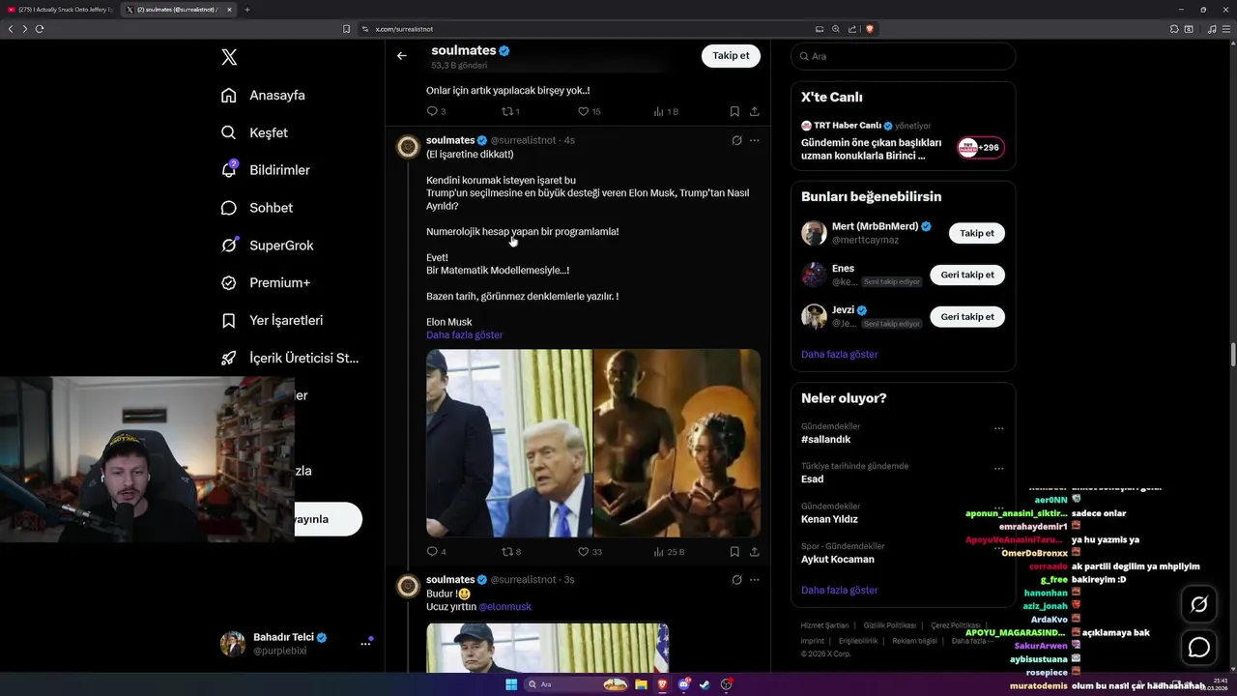1237x696 pixels.
Task: Click Takip et in profile header
Action: click(731, 56)
